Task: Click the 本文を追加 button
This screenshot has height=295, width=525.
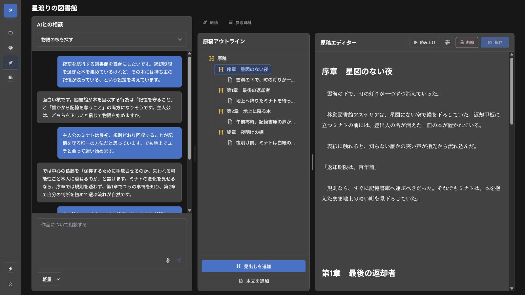Action: pyautogui.click(x=254, y=281)
